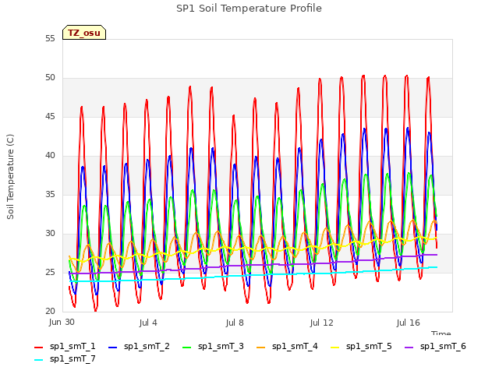499x374 pixels.
Task: Toggle the sp1_smT_1 legend entry
Action: click(x=65, y=347)
